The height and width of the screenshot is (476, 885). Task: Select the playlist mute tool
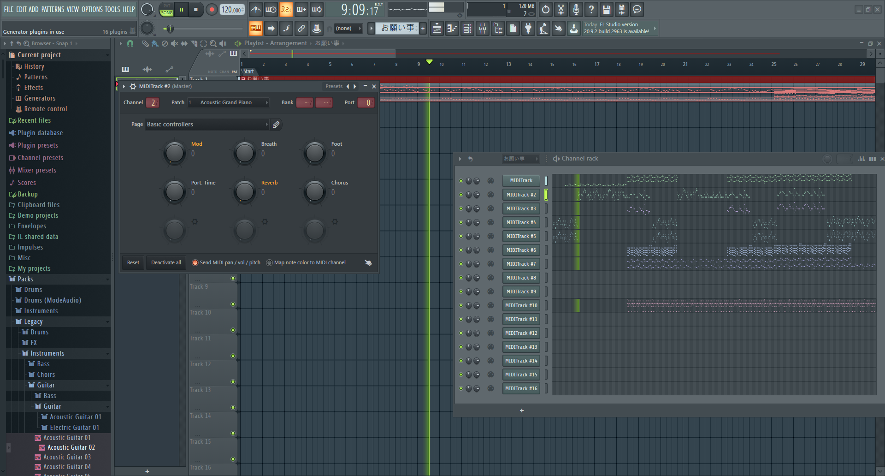174,43
